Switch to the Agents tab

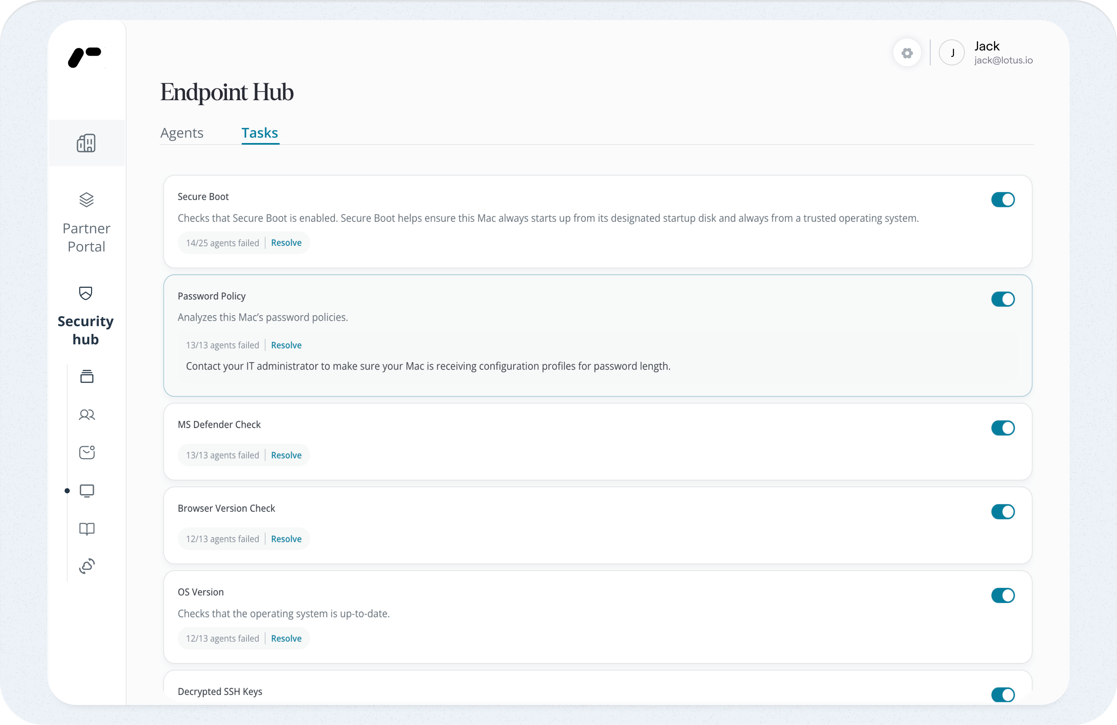pyautogui.click(x=182, y=133)
